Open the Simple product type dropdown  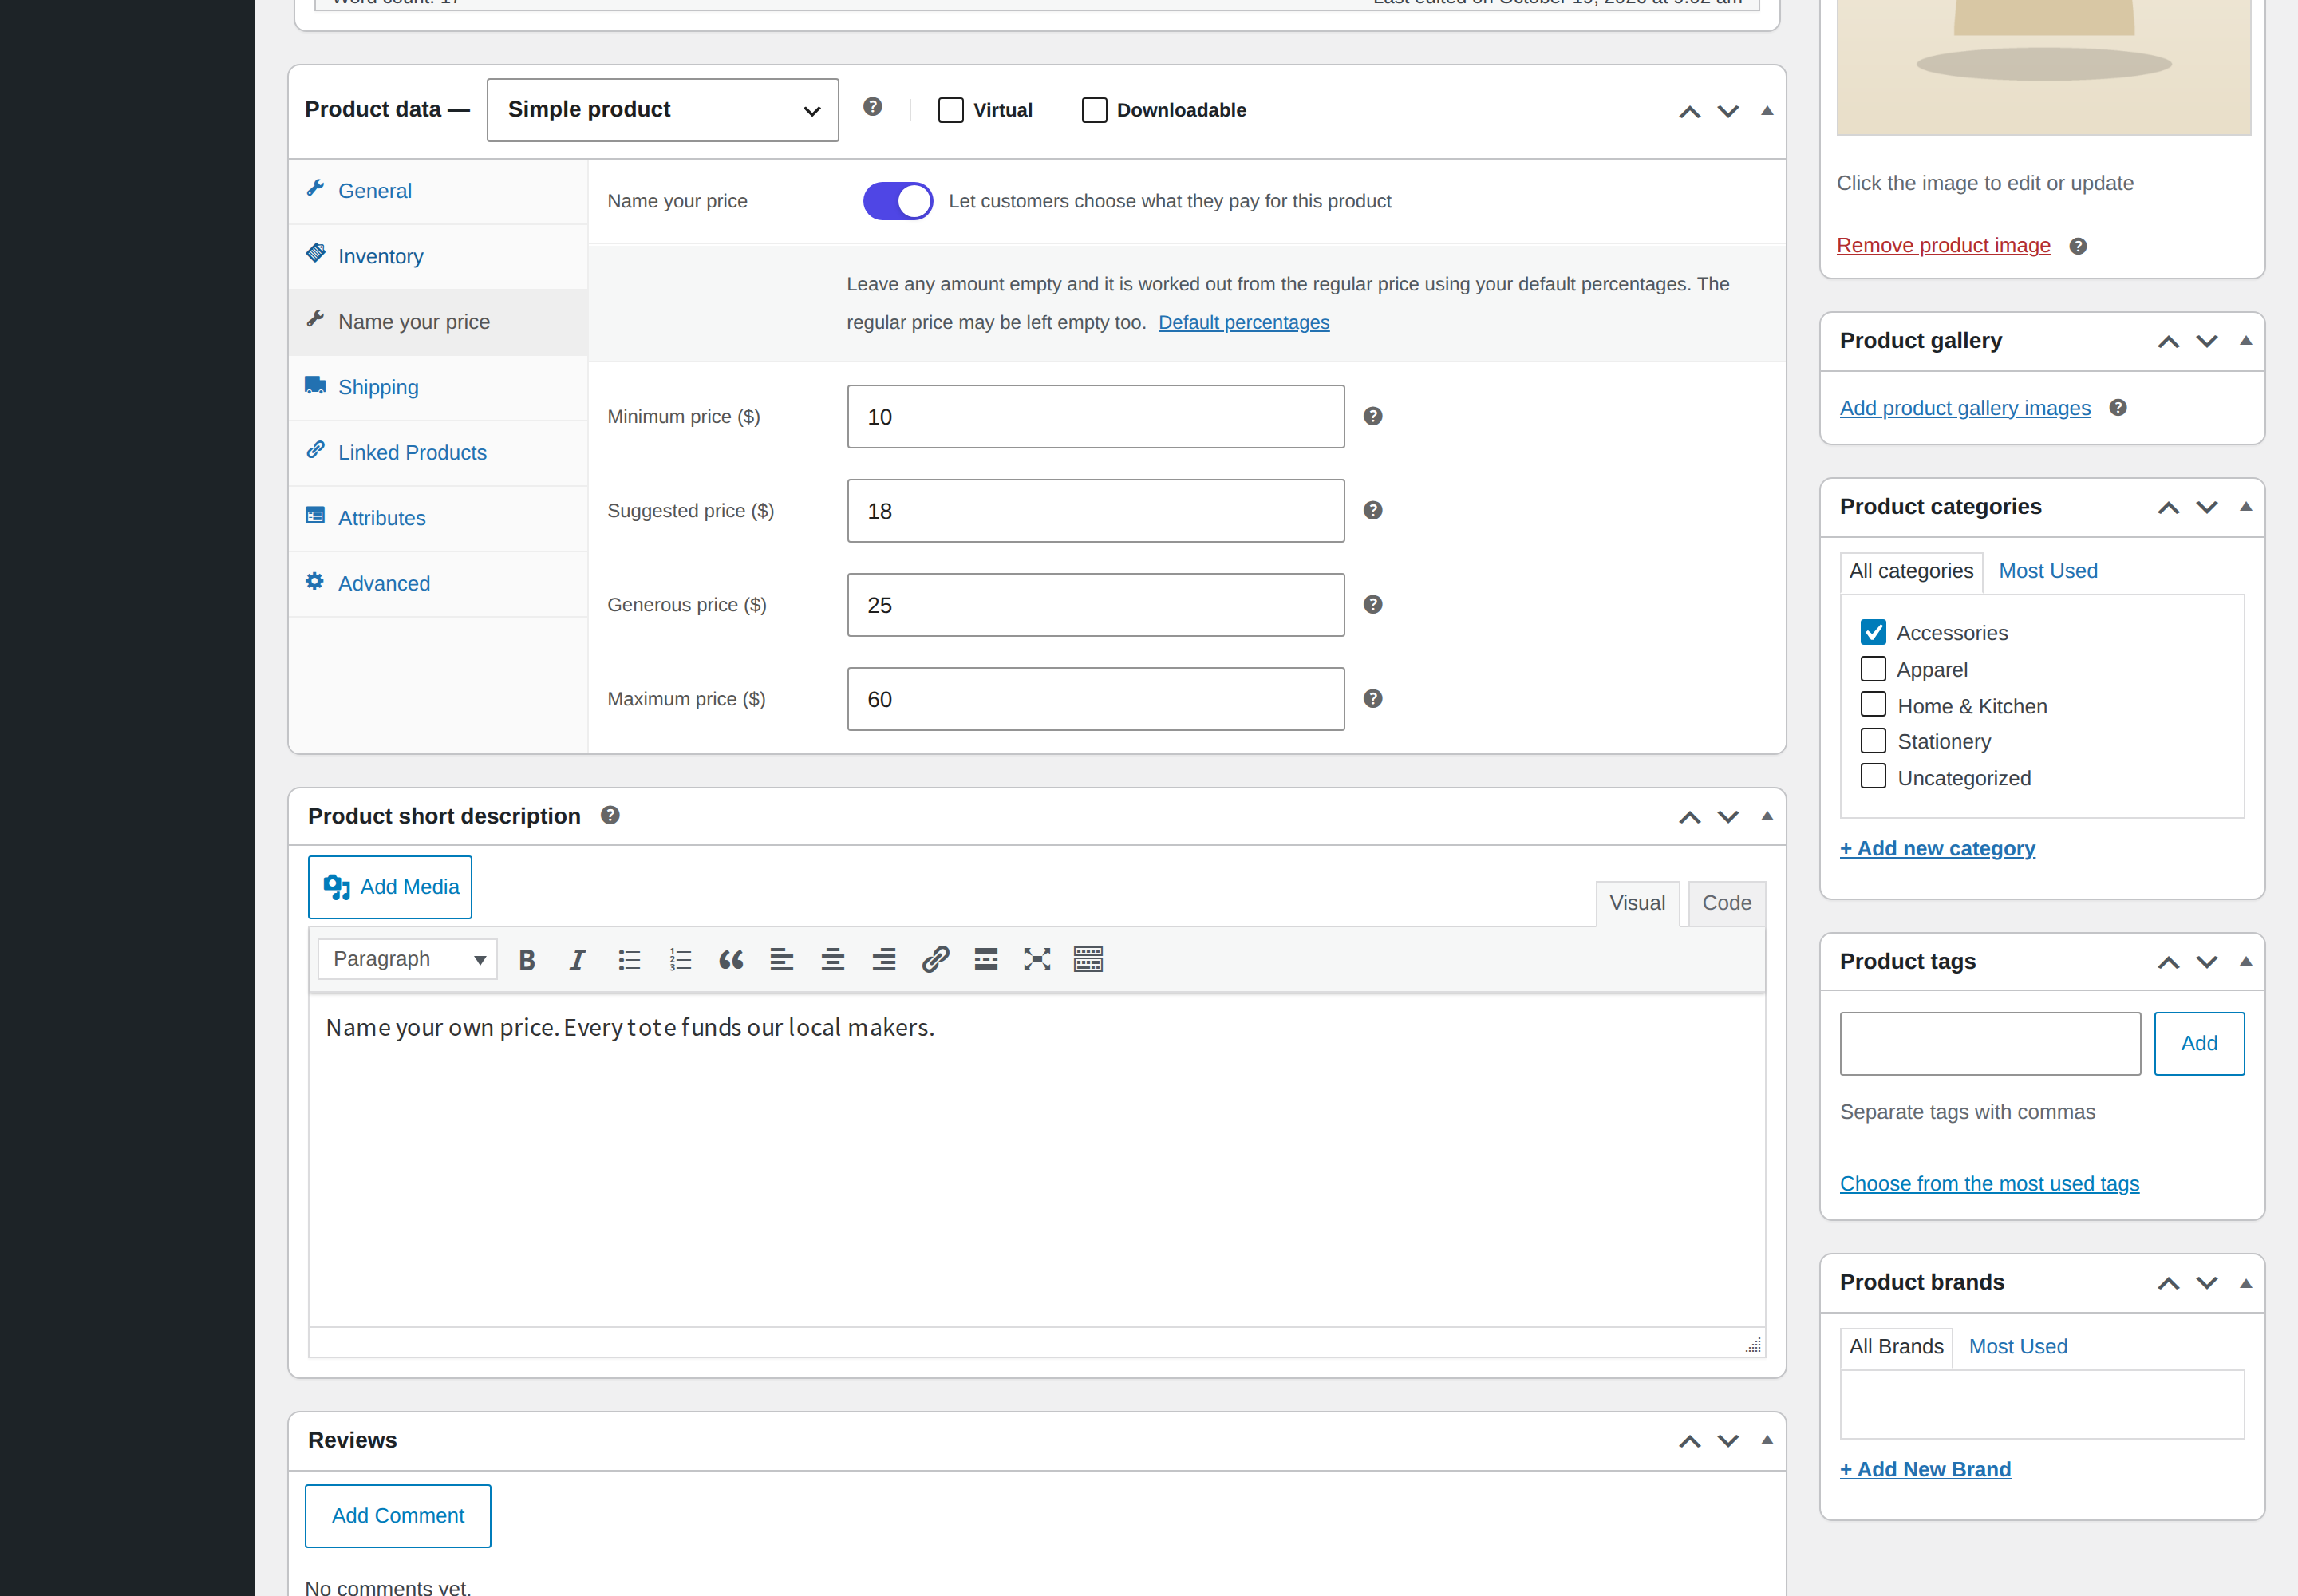[x=663, y=110]
